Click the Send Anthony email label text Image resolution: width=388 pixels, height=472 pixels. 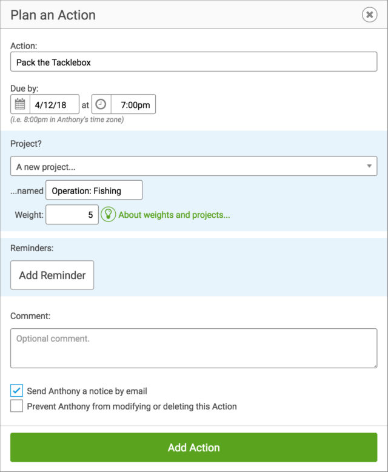[x=87, y=391]
